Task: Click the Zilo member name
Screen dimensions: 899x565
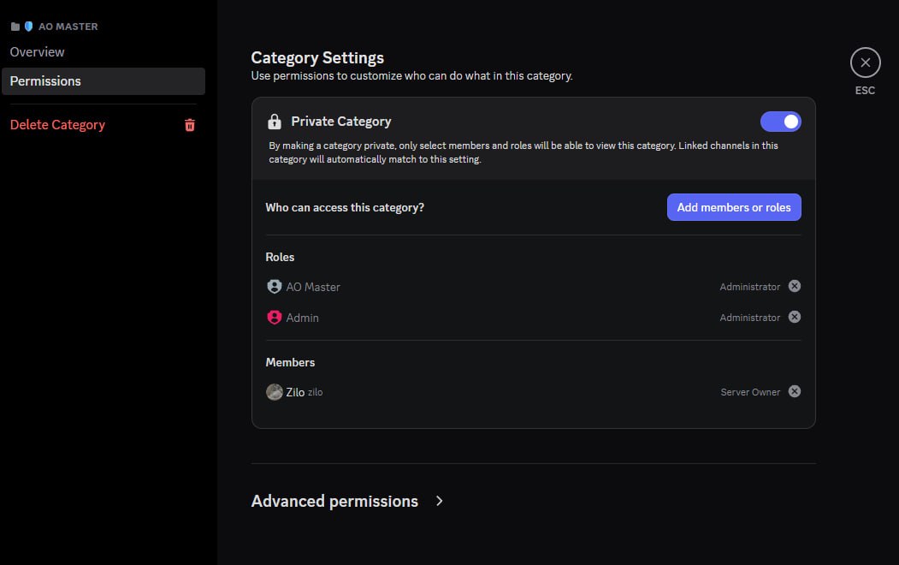Action: tap(295, 392)
